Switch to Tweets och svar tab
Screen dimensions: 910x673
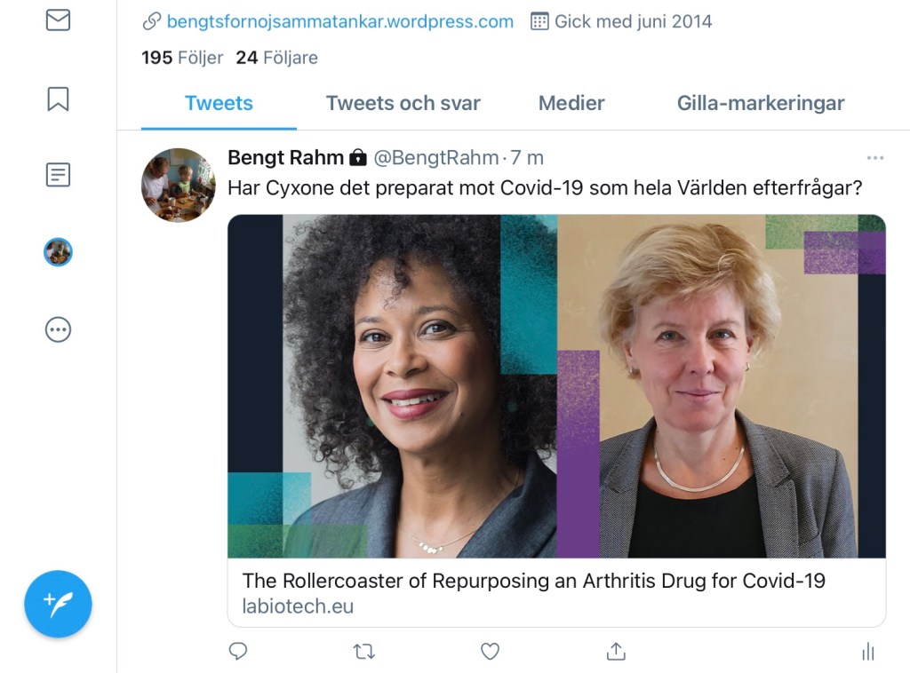[403, 103]
